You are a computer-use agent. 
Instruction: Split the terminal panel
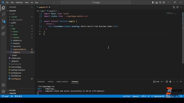(167, 82)
